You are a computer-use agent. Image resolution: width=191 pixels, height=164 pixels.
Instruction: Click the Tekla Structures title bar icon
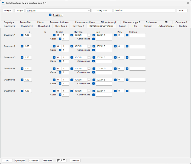coord(3,3)
